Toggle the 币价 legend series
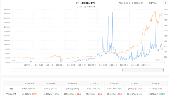169x97 pixels. 79,7
